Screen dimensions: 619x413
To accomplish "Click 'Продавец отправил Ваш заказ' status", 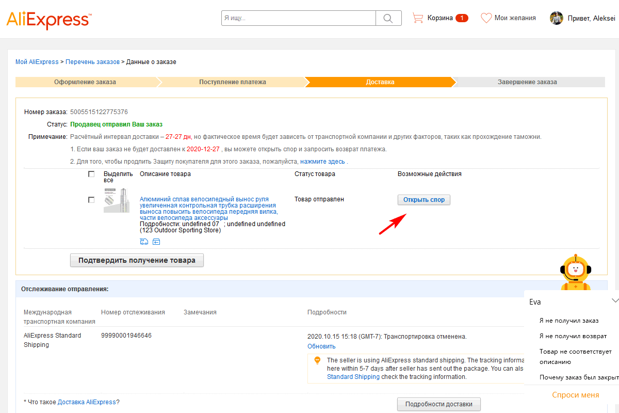I will 116,124.
